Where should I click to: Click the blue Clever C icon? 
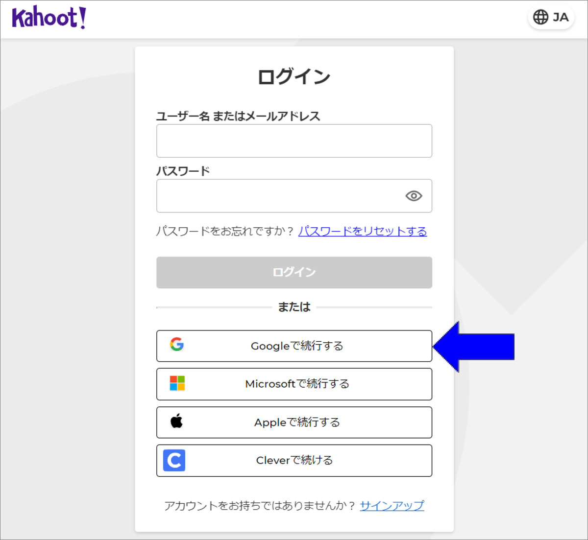coord(174,460)
